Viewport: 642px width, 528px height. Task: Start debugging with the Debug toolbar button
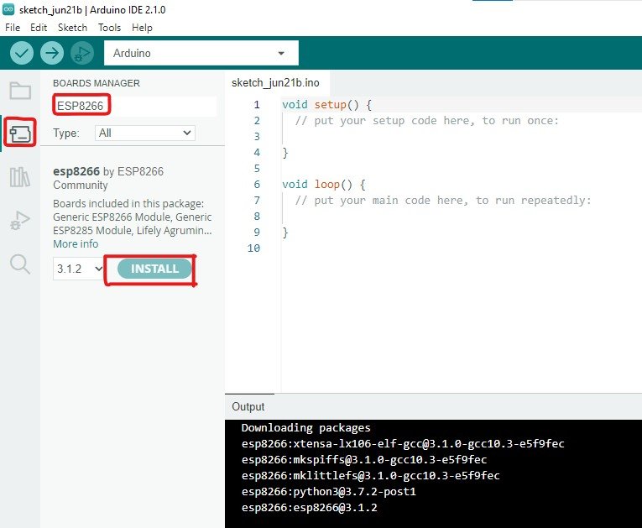click(80, 53)
